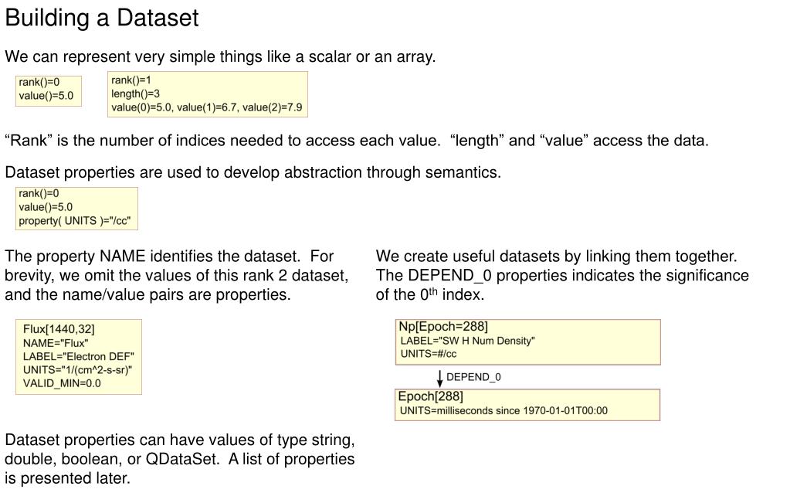Image resolution: width=790 pixels, height=503 pixels.
Task: Click the sentence defining "Rank"
Action: (x=223, y=141)
